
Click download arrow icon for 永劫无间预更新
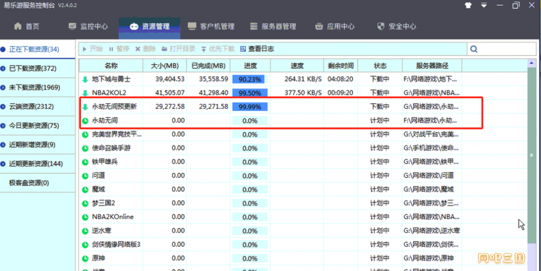click(85, 107)
